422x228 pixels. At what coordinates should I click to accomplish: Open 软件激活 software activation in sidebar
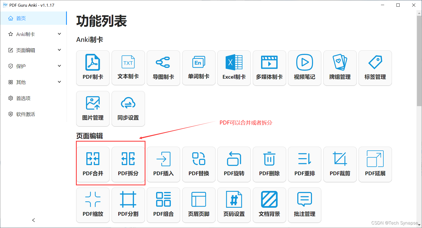(33, 114)
